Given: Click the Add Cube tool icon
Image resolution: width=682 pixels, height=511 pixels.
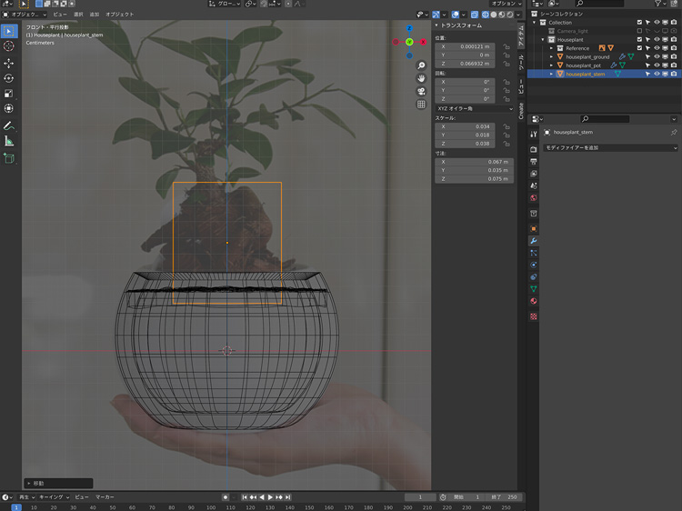Looking at the screenshot, I should [9, 158].
